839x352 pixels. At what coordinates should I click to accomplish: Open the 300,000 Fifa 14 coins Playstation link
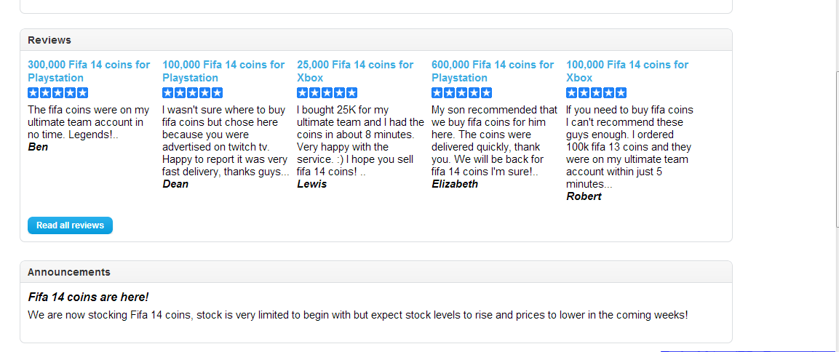[x=89, y=71]
